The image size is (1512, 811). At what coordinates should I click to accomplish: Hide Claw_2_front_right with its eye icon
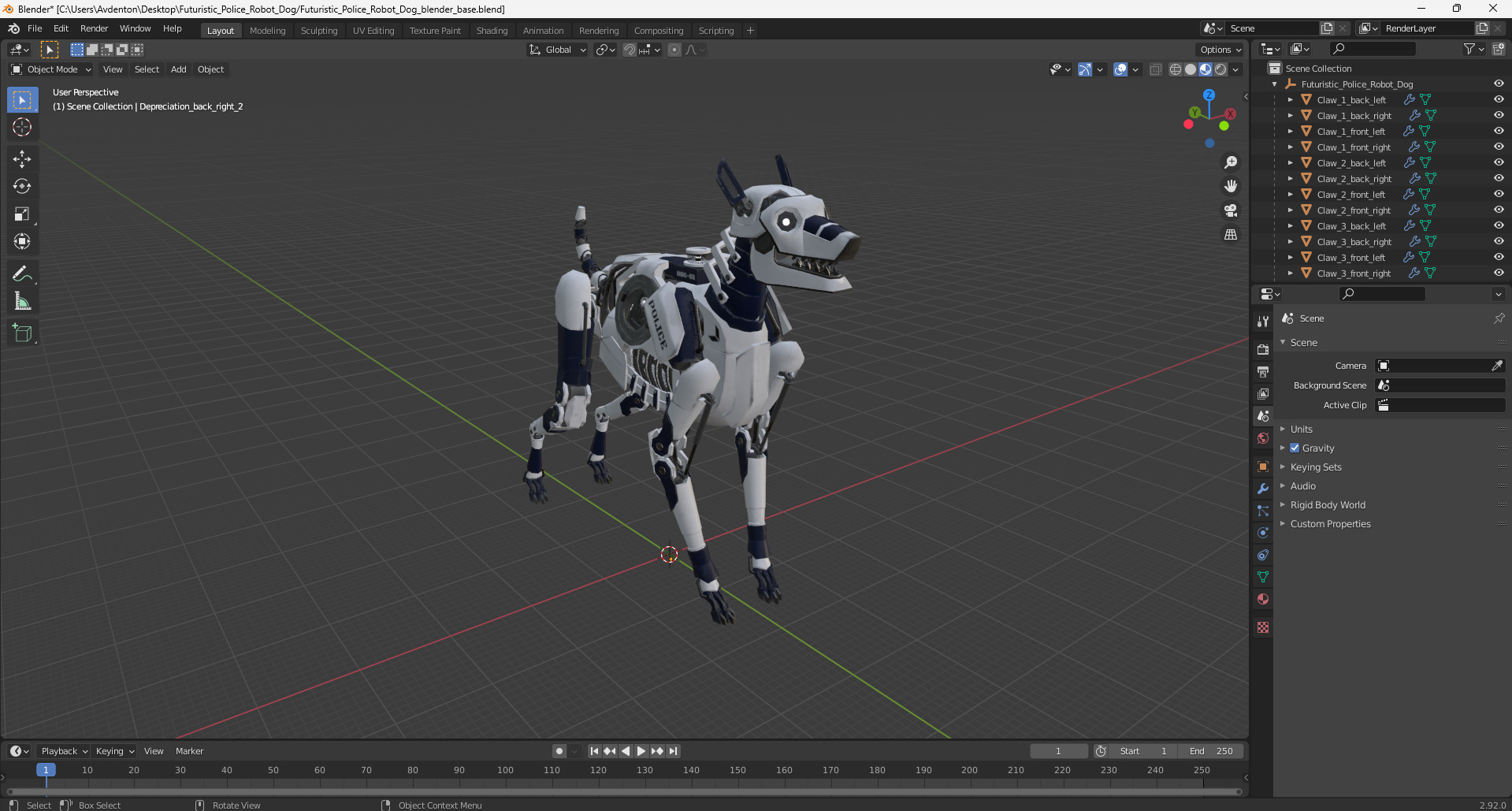(1499, 210)
